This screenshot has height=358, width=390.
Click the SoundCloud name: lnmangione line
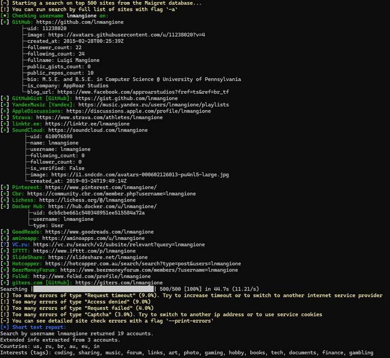(x=54, y=143)
